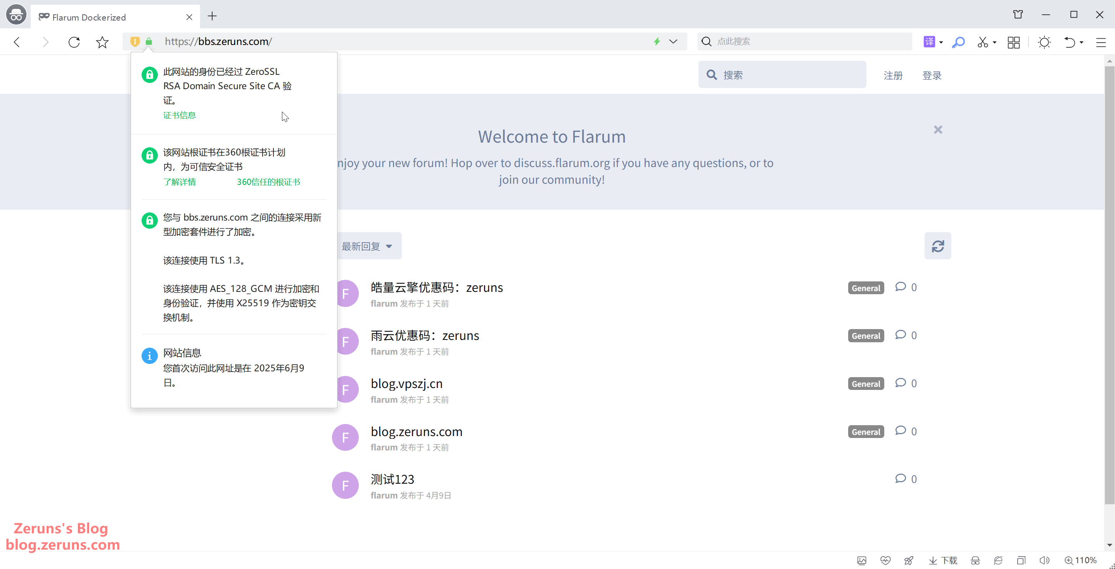Click status bar icon right of 下载
The height and width of the screenshot is (569, 1115).
pyautogui.click(x=975, y=561)
